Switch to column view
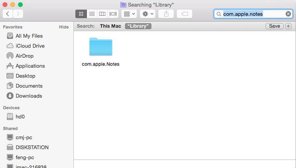Viewport: 296px width, 168px height. [102, 14]
